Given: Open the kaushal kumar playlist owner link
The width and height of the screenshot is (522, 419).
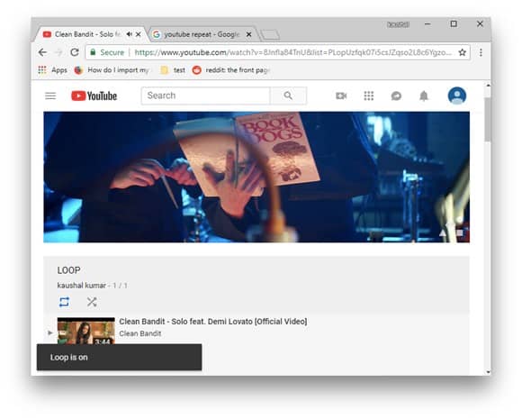Looking at the screenshot, I should click(x=82, y=286).
